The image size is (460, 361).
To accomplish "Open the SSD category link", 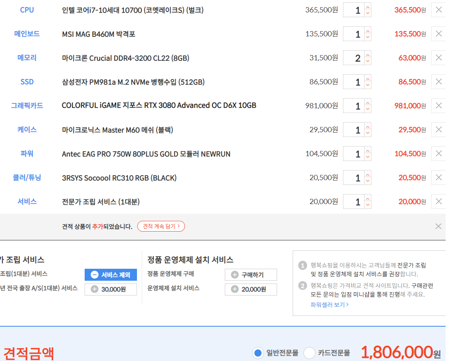I will click(x=27, y=82).
